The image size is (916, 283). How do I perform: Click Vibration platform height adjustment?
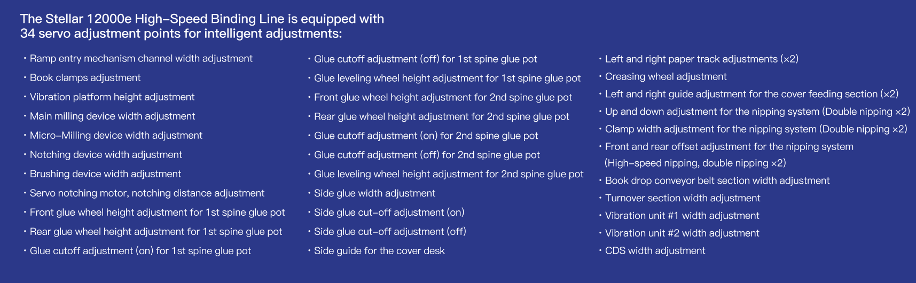point(112,97)
